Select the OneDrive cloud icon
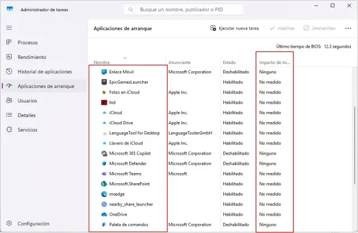The height and width of the screenshot is (233, 358). [x=104, y=215]
